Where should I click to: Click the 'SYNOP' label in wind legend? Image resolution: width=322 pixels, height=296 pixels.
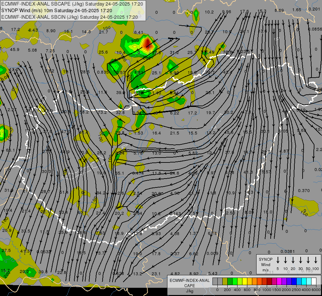tap(265, 259)
